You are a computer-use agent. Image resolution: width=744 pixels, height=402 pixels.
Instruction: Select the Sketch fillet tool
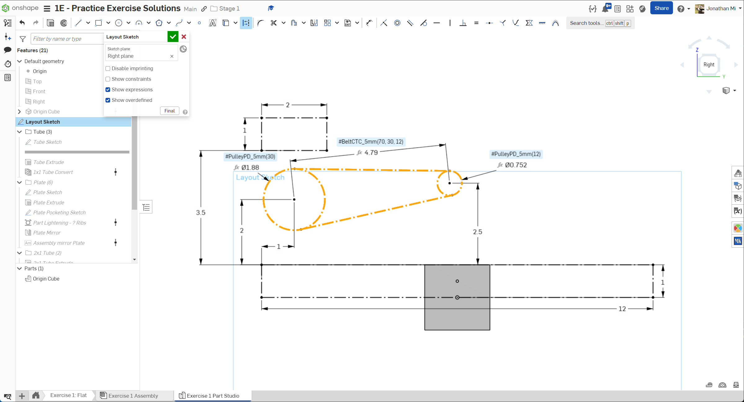pos(260,23)
